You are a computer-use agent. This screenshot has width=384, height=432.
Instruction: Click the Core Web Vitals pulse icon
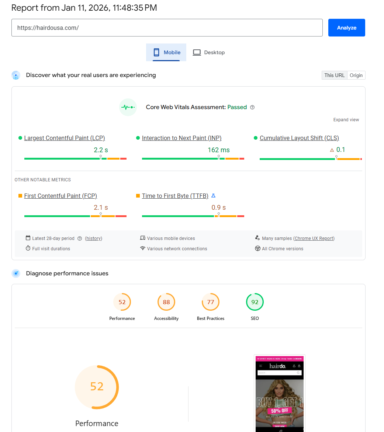pos(128,107)
